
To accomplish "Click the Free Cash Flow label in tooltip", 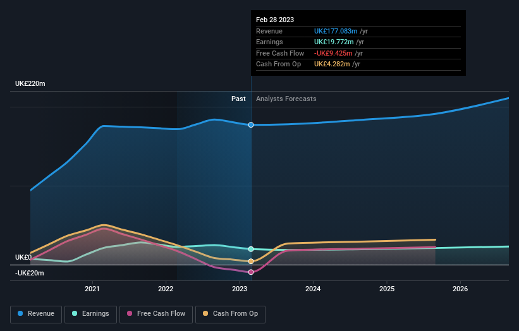I will click(x=280, y=53).
